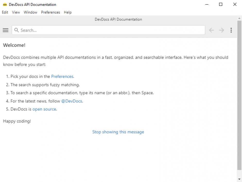Open the Edit menu

[x=5, y=12]
